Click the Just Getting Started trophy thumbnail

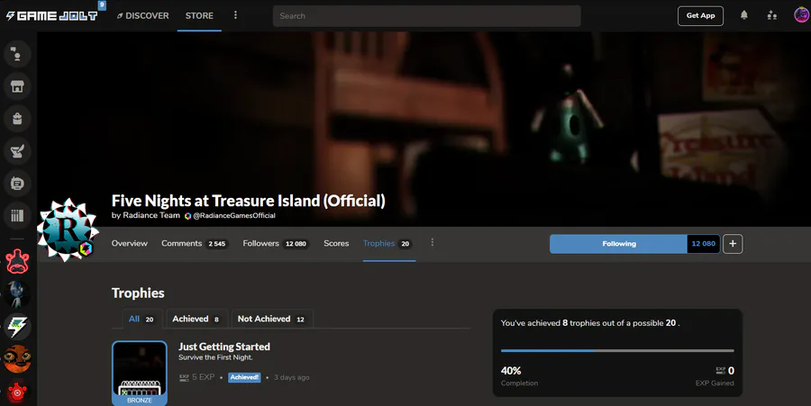(140, 373)
